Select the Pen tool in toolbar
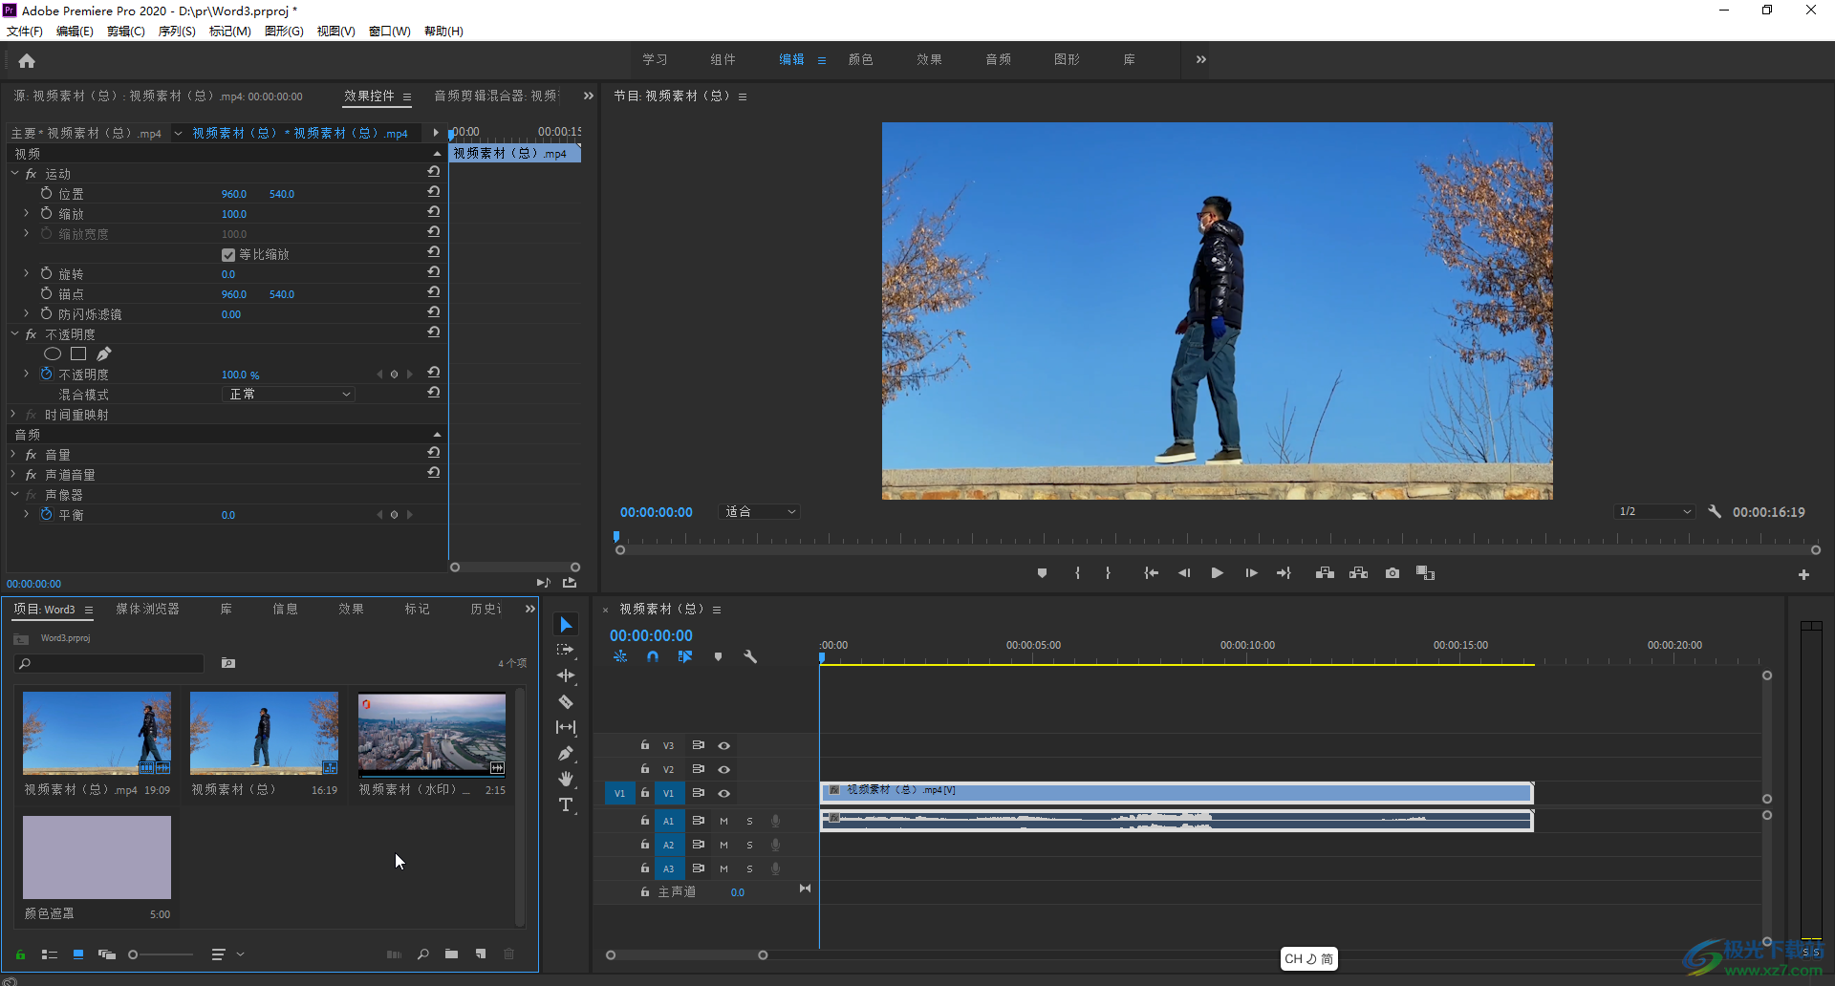The width and height of the screenshot is (1835, 986). coord(566,753)
